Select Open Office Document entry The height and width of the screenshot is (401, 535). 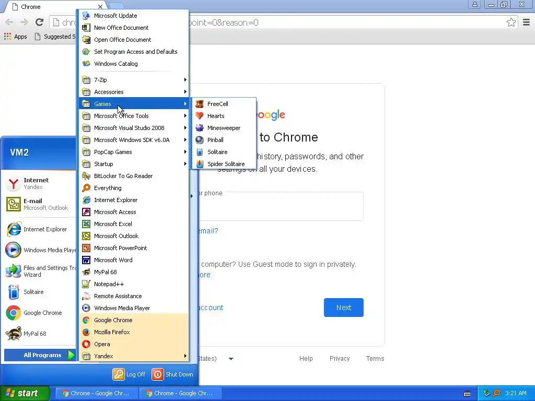(134, 40)
